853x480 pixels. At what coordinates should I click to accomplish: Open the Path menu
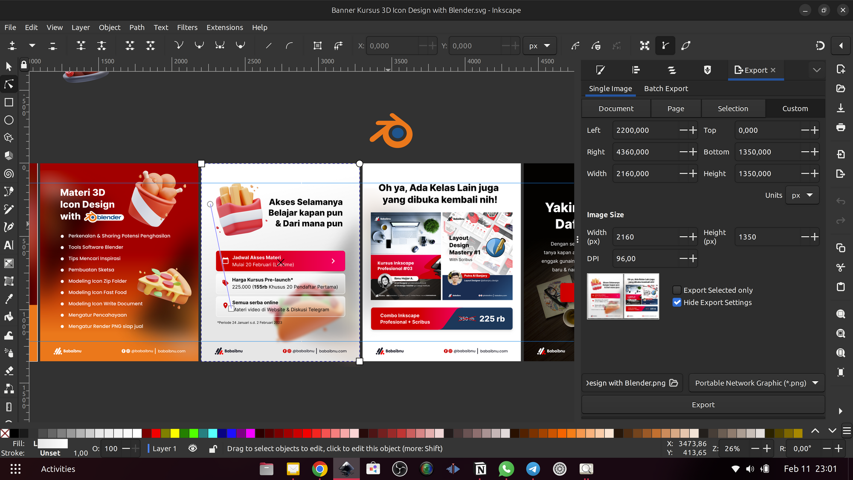137,27
